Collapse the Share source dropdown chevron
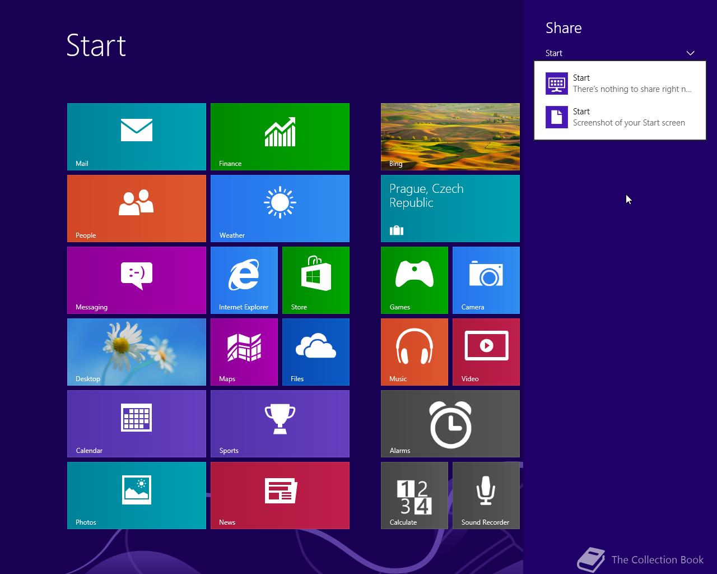Image resolution: width=717 pixels, height=574 pixels. coord(690,53)
